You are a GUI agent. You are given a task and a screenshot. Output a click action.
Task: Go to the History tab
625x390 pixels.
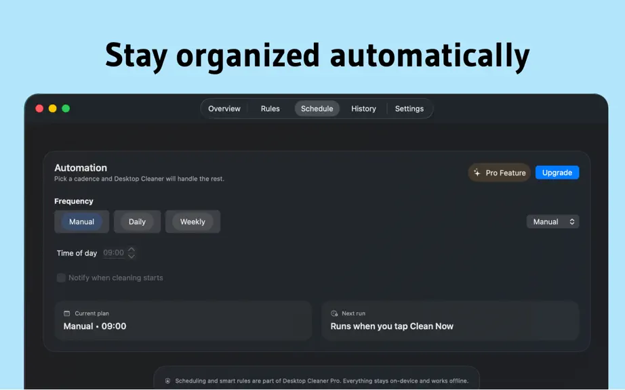click(x=363, y=108)
